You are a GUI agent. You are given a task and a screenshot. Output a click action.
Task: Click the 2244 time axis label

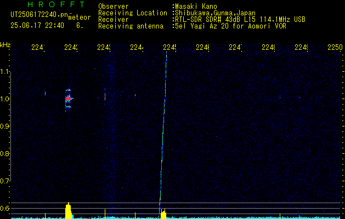137,47
